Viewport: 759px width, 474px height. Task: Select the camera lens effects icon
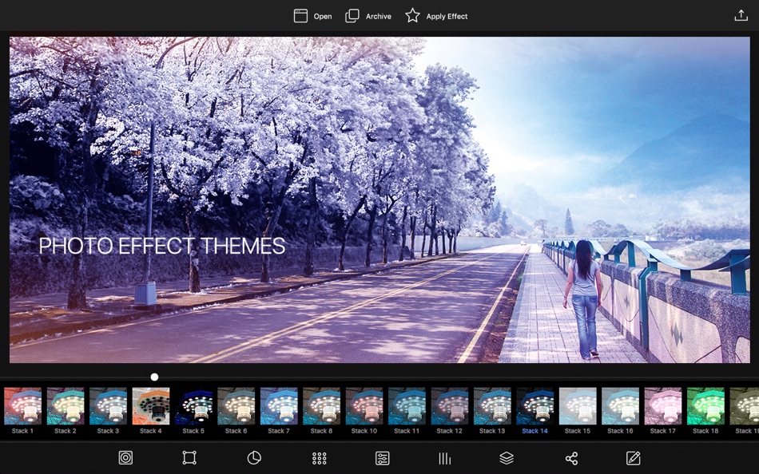coord(125,458)
